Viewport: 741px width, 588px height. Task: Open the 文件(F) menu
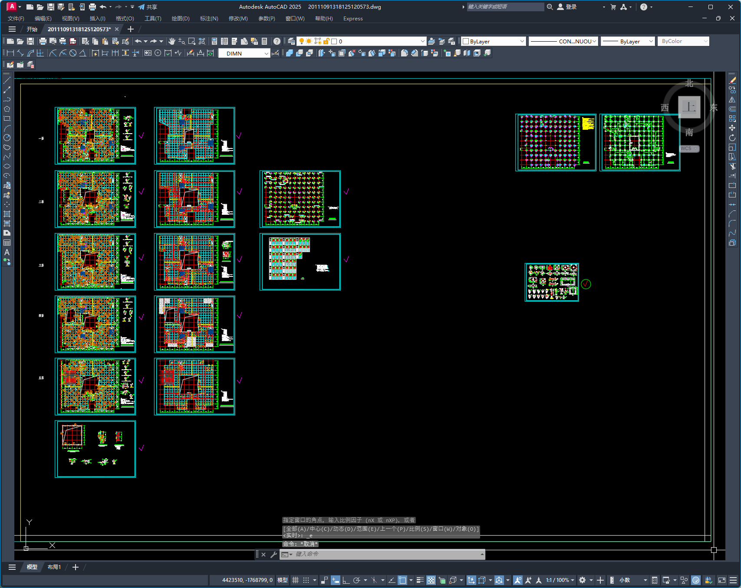16,19
